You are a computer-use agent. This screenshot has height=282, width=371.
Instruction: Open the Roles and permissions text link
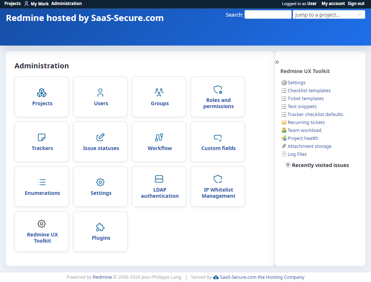click(x=218, y=103)
